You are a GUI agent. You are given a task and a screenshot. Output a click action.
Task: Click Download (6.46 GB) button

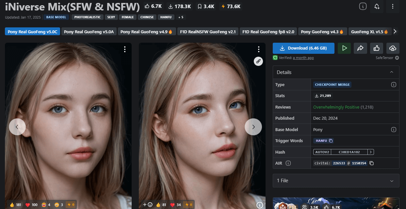[303, 48]
